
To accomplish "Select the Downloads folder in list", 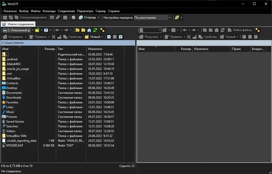I will tap(14, 97).
